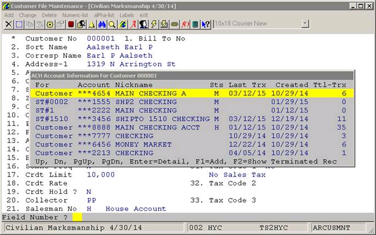Viewport: 376px width, 235px height.
Task: Select the ST#1510 ***3456 SHIPTO 1510 row
Action: pos(192,119)
